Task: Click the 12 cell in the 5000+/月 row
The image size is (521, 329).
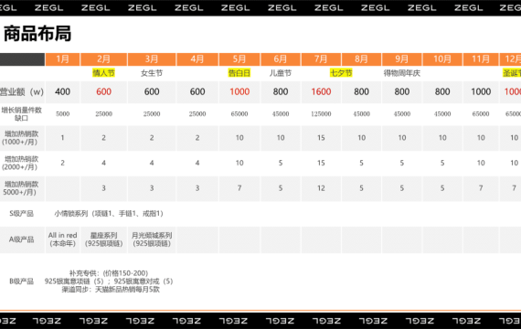Action: [x=321, y=188]
